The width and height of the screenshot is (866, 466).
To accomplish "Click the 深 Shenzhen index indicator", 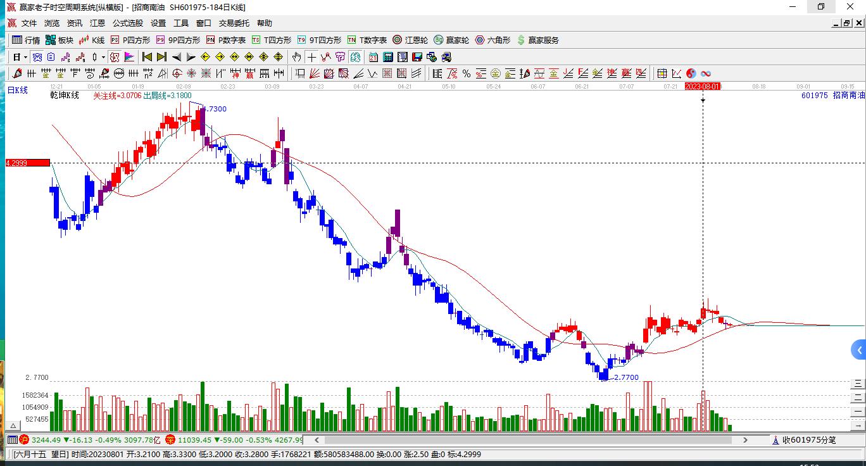I will 170,439.
